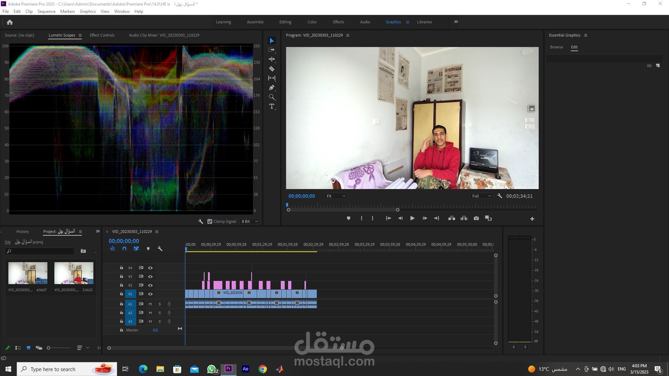The width and height of the screenshot is (669, 376).
Task: Switch to the Color workspace
Action: tap(312, 22)
